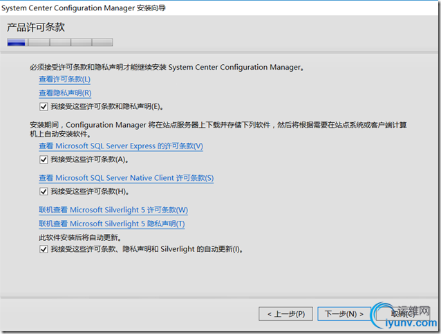
Task: Click the third wizard progress segment
Action: tap(59, 43)
